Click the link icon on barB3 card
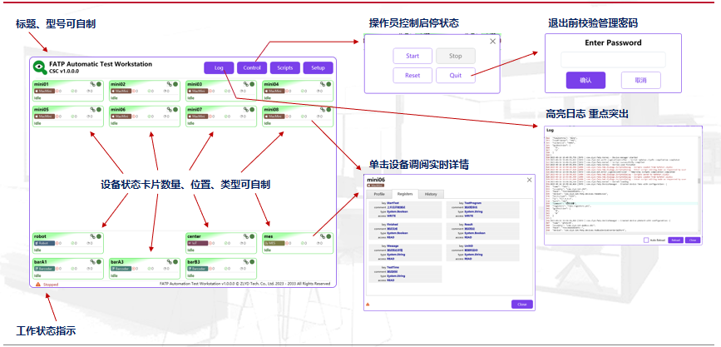721x347 pixels. (246, 261)
